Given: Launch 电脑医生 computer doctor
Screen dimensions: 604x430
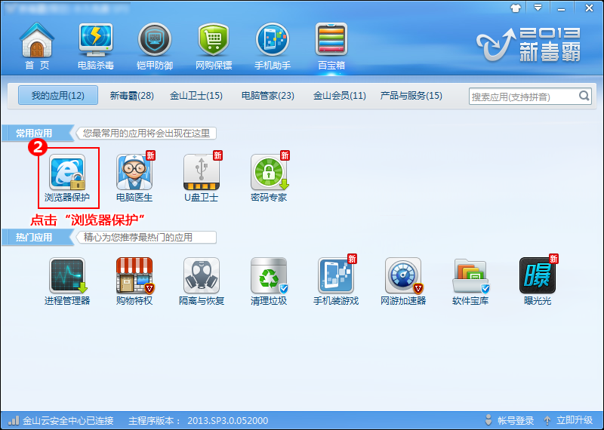Looking at the screenshot, I should [134, 178].
